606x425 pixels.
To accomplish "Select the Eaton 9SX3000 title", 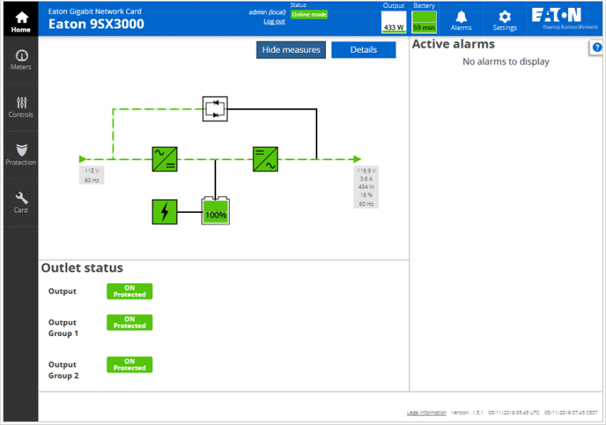I will pyautogui.click(x=96, y=24).
